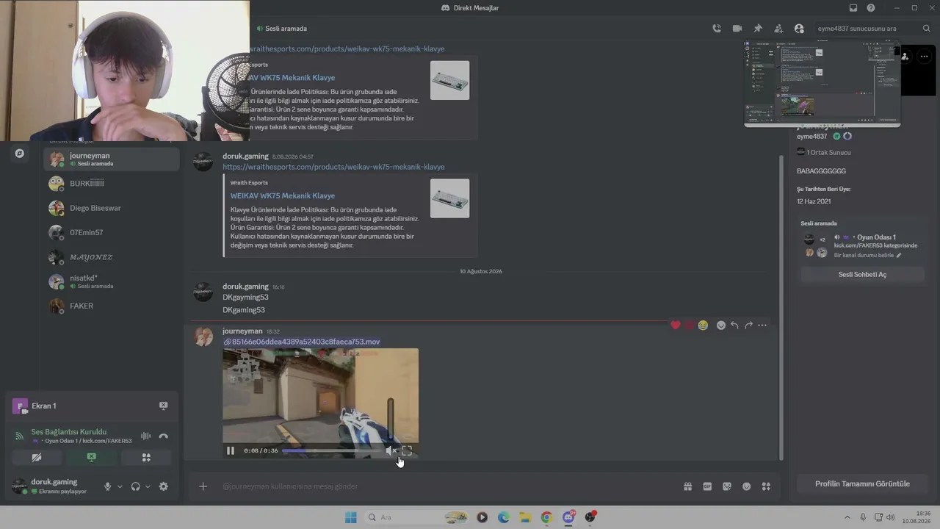The height and width of the screenshot is (529, 940).
Task: Add a reaction to journeyman's message
Action: (721, 325)
